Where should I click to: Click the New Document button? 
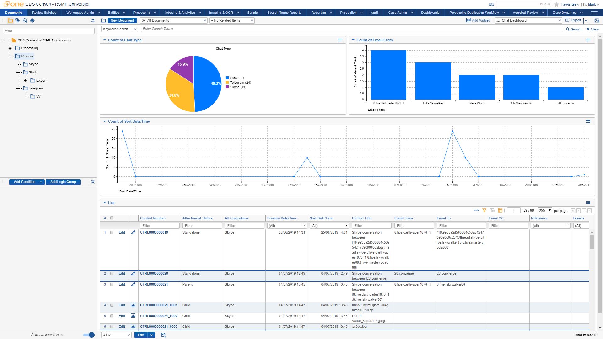tap(122, 20)
